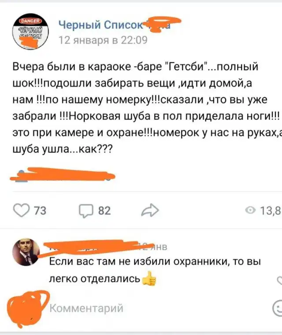Click the views count 13,8

[x=271, y=211]
